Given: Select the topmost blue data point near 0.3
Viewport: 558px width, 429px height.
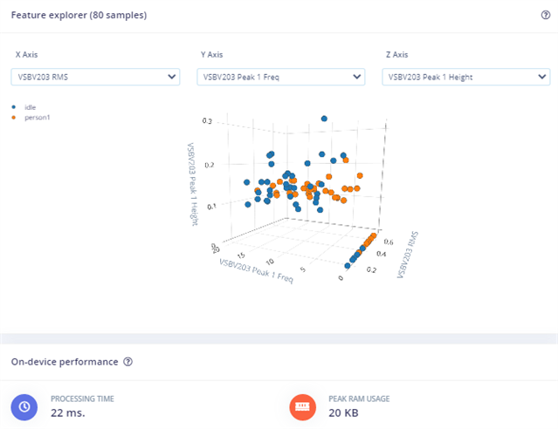Looking at the screenshot, I should coord(324,118).
